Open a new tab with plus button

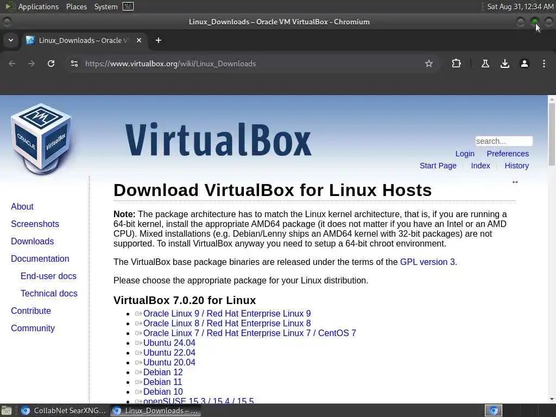point(159,40)
